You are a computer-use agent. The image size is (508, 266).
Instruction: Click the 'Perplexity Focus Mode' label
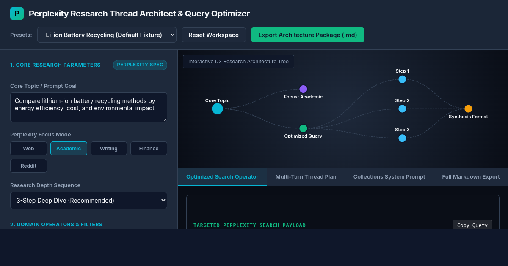point(41,135)
